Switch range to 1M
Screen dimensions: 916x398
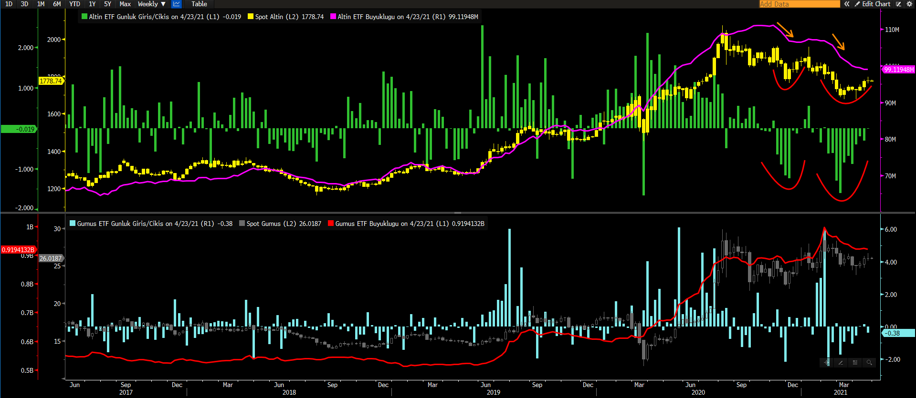pyautogui.click(x=41, y=4)
